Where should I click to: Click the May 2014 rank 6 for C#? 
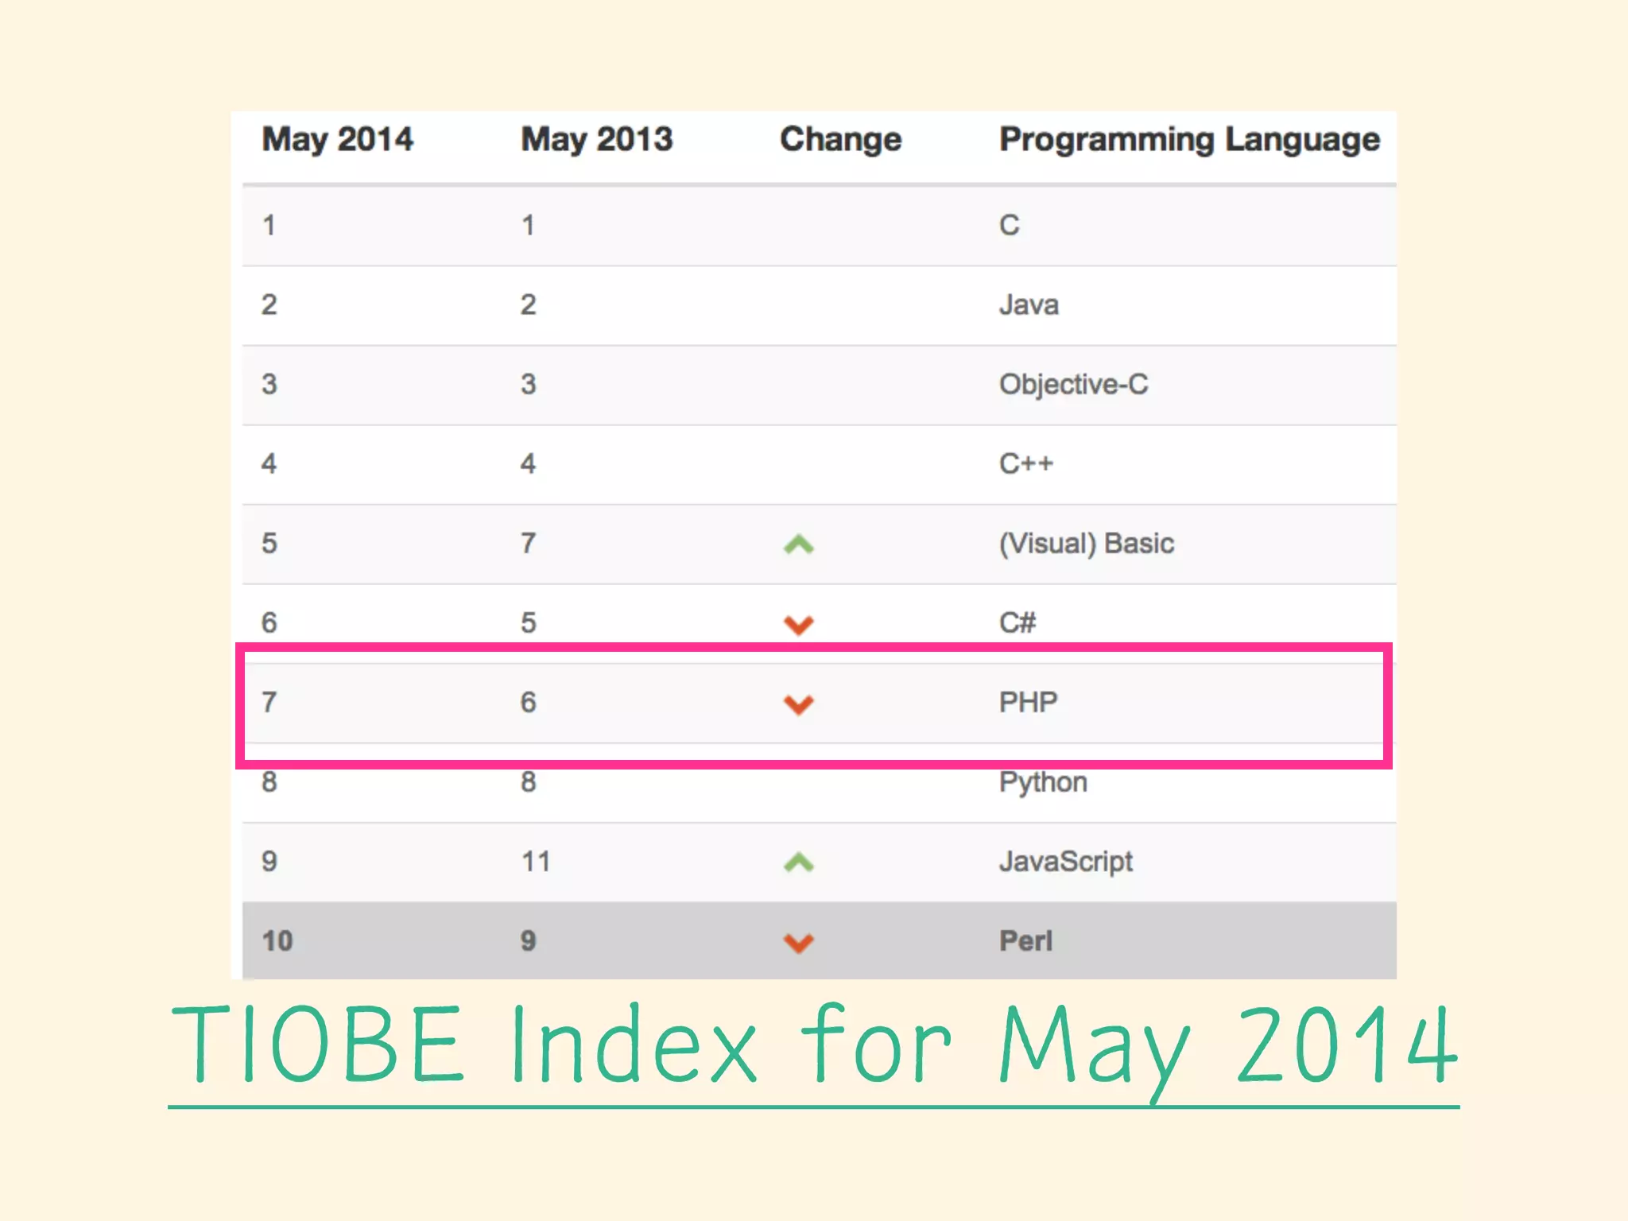269,623
